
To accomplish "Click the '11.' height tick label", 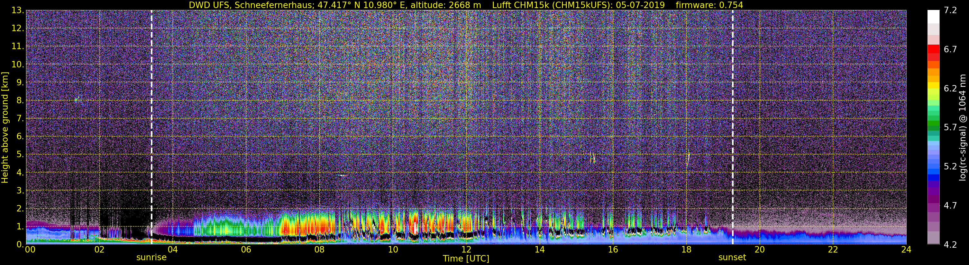I will [18, 47].
